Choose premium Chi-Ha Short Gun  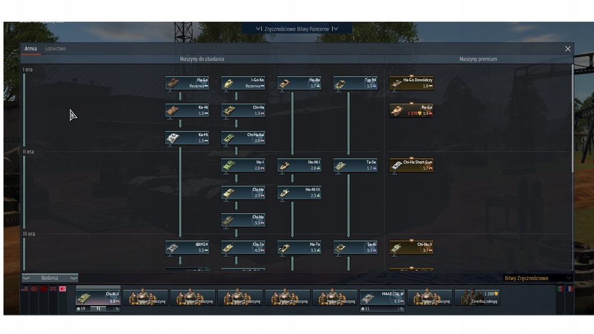(x=411, y=165)
